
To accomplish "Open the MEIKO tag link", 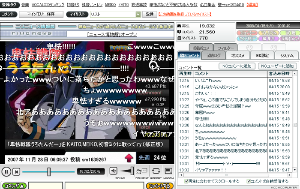I will 111,5.
